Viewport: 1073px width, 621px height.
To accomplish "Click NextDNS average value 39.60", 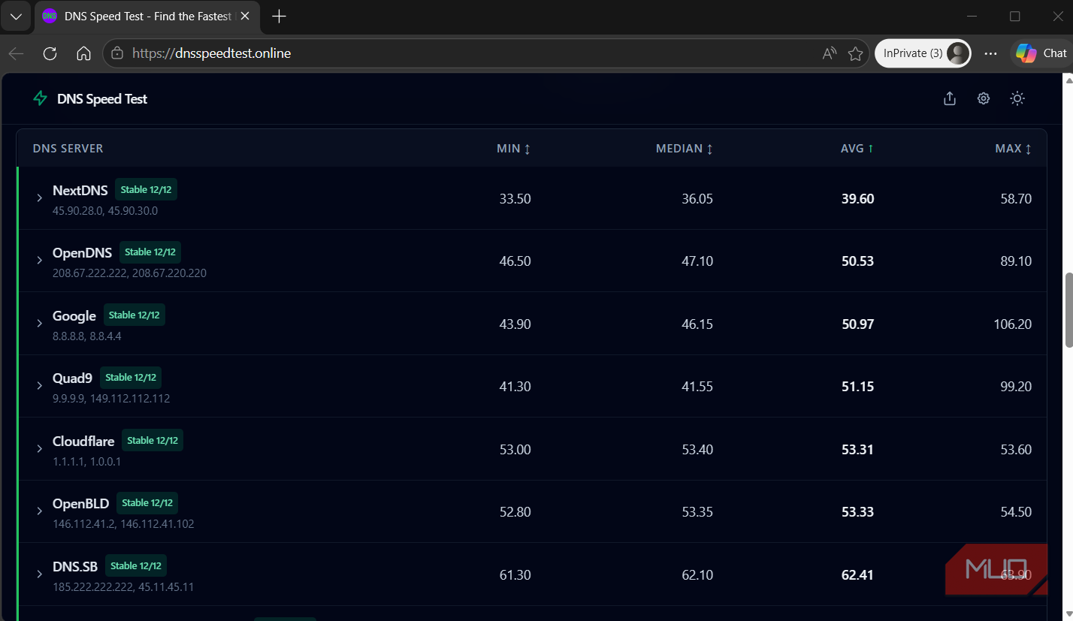I will click(x=858, y=199).
